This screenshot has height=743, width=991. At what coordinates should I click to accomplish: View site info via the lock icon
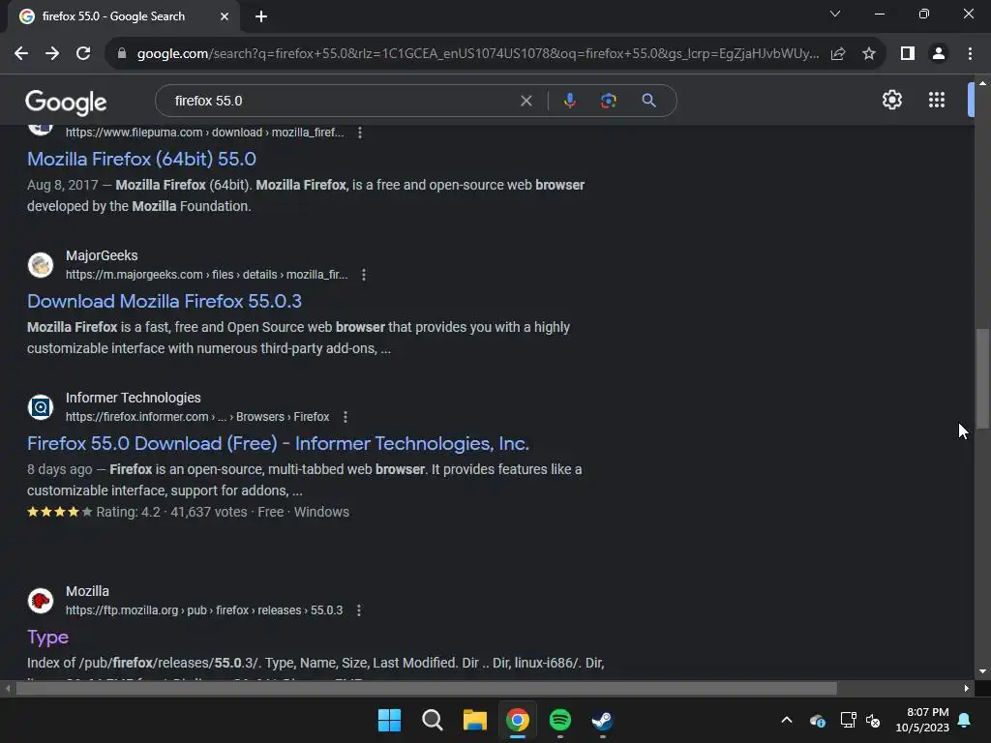tap(122, 54)
